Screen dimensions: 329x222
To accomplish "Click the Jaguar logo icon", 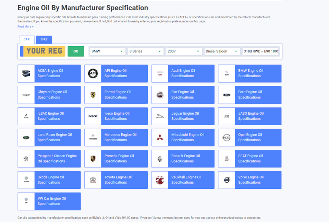I will [x=160, y=116].
